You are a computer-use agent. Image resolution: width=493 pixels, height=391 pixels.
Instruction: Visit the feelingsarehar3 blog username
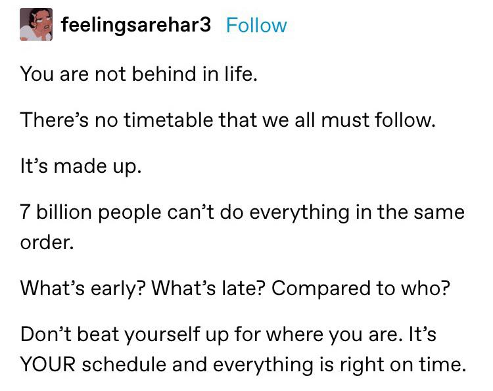pyautogui.click(x=136, y=26)
